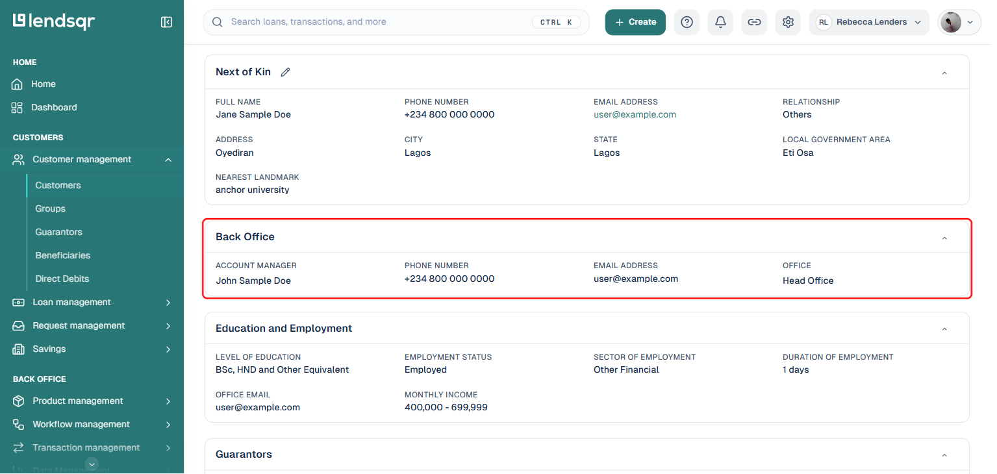Edit Next of Kin pencil icon
The image size is (997, 474).
(x=285, y=72)
